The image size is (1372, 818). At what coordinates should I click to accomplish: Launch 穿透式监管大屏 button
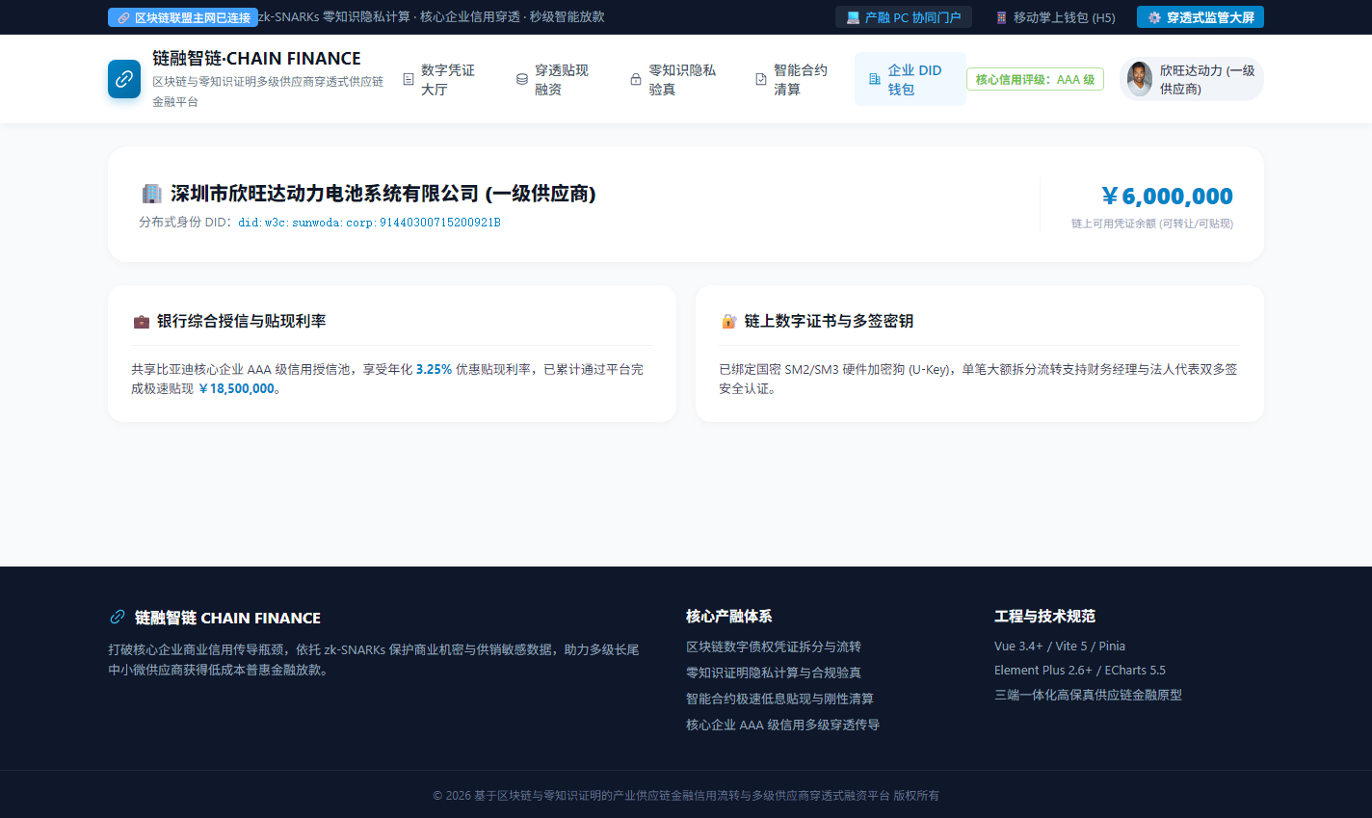[1200, 17]
